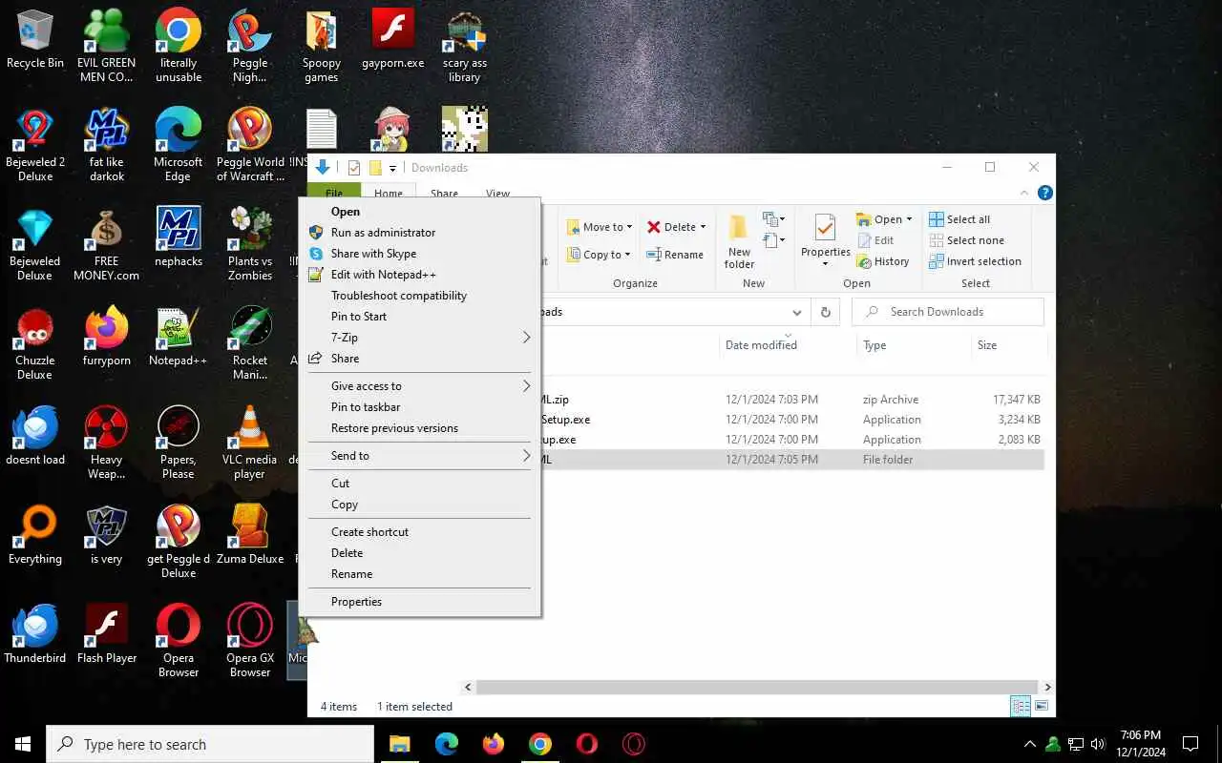Viewport: 1222px width, 763px height.
Task: Select the Peggle World of Warcraft shortcut
Action: click(250, 145)
